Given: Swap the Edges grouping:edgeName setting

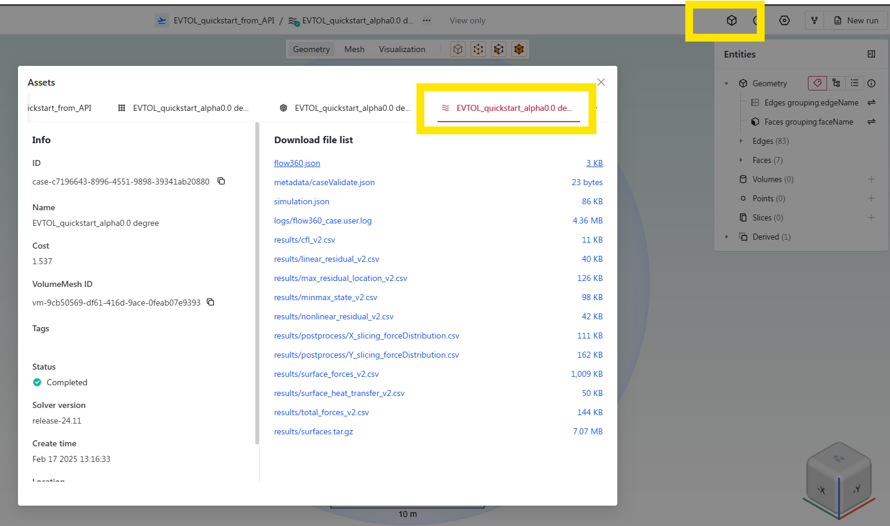Looking at the screenshot, I should pos(871,102).
